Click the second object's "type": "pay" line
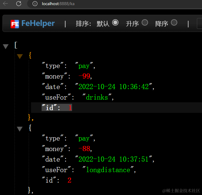 click(x=68, y=138)
